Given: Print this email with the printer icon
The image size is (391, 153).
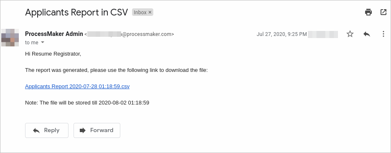Looking at the screenshot, I should coord(368,12).
